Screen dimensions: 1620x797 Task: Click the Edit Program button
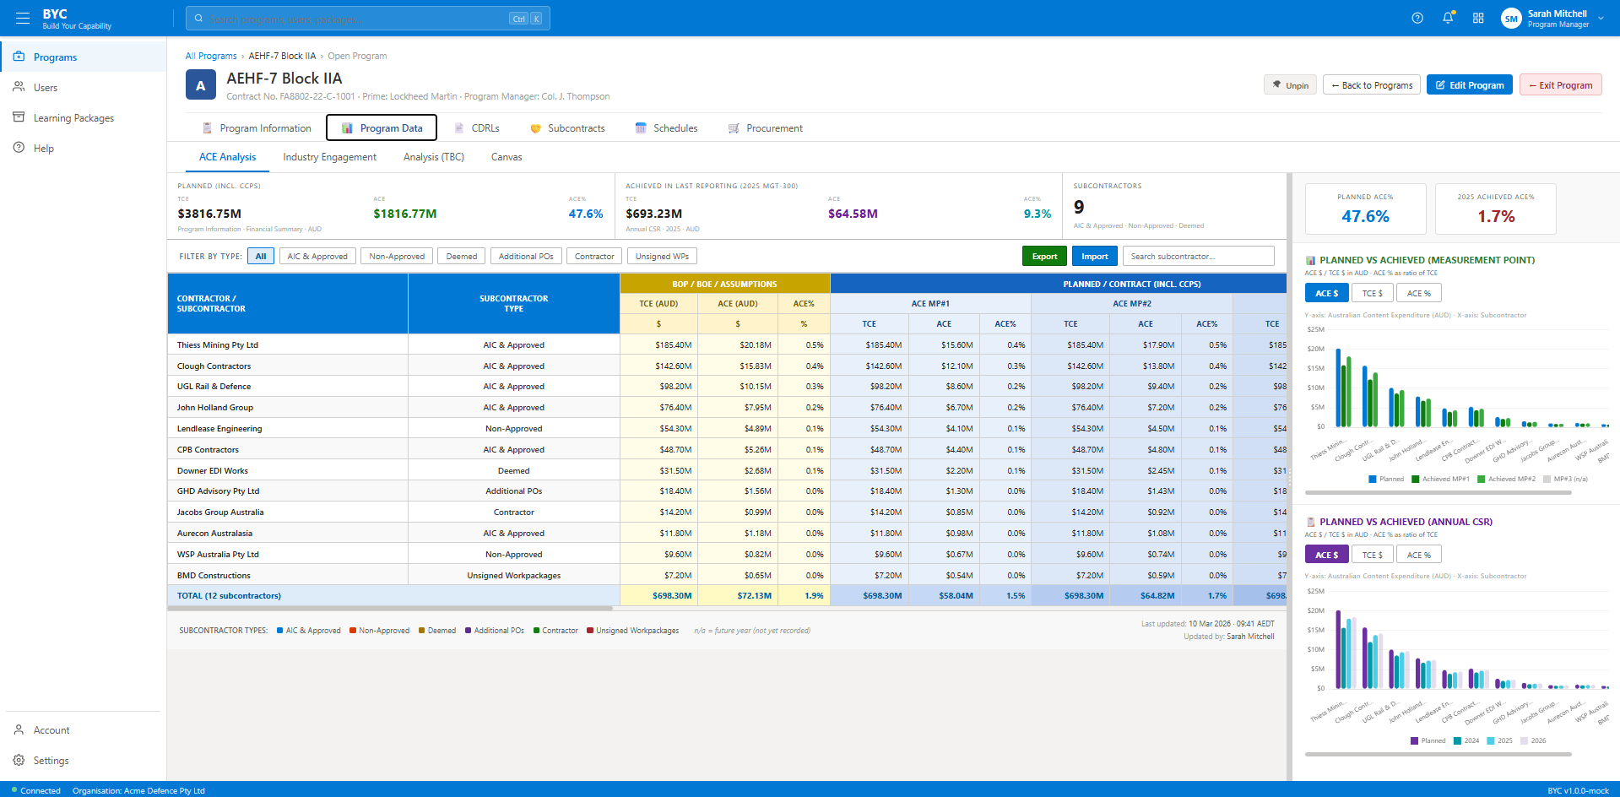[1469, 85]
